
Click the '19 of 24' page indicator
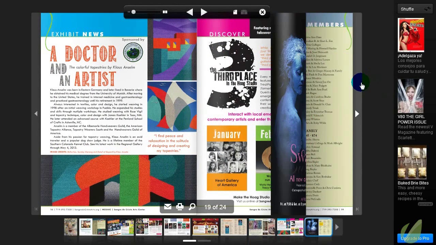tap(215, 207)
